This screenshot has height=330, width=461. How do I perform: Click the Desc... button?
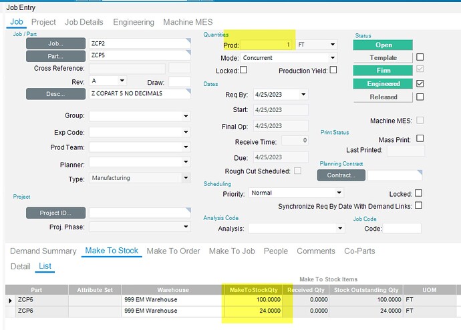pos(56,94)
